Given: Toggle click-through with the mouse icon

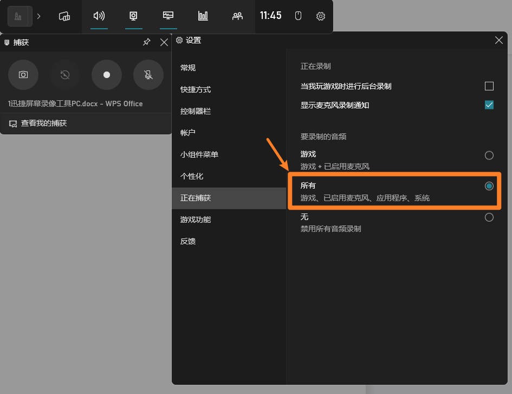Looking at the screenshot, I should tap(298, 16).
